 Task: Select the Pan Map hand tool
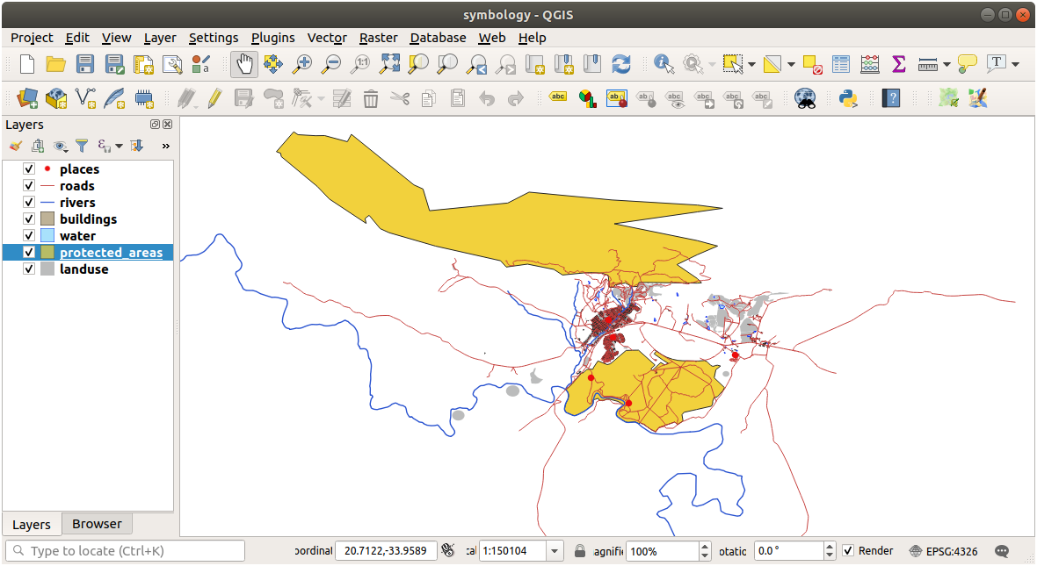click(243, 64)
